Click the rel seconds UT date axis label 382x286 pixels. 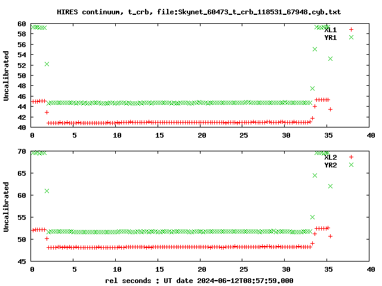(x=199, y=281)
